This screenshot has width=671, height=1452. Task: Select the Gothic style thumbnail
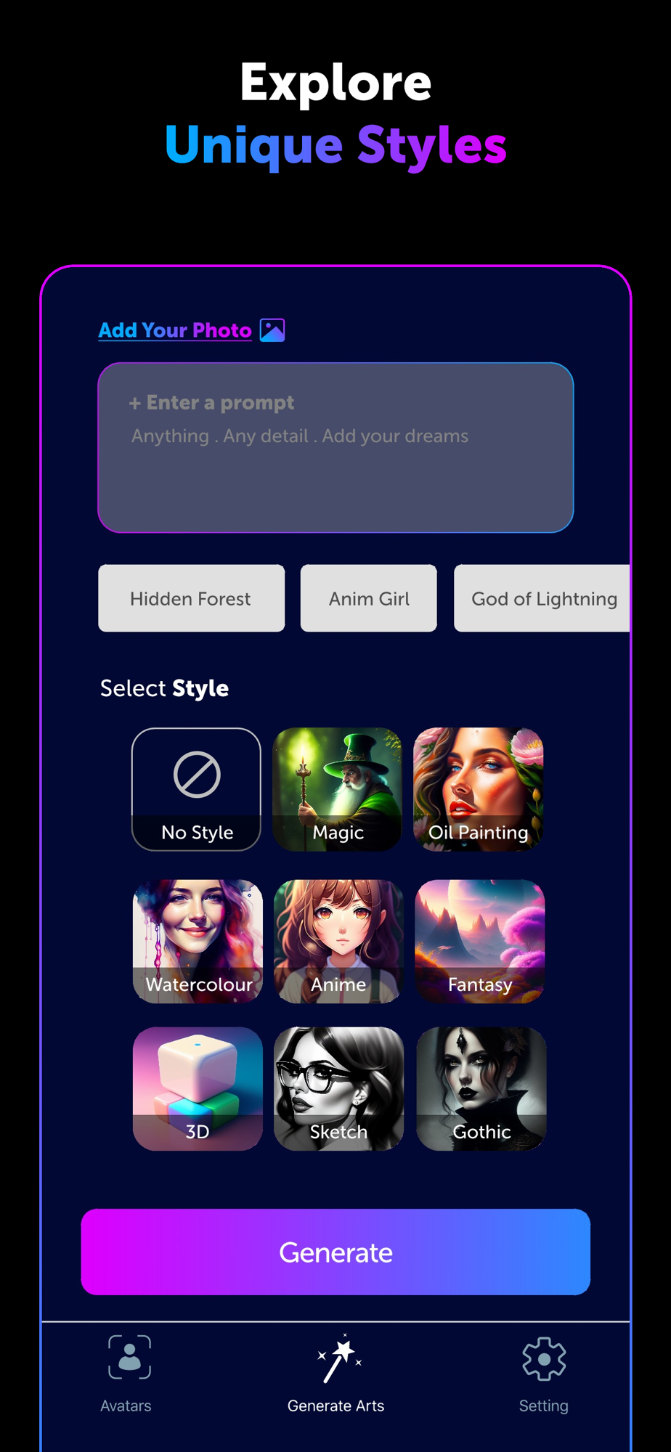[x=481, y=1088]
